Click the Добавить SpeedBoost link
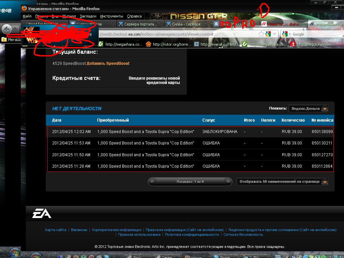This screenshot has width=344, height=258. [108, 63]
